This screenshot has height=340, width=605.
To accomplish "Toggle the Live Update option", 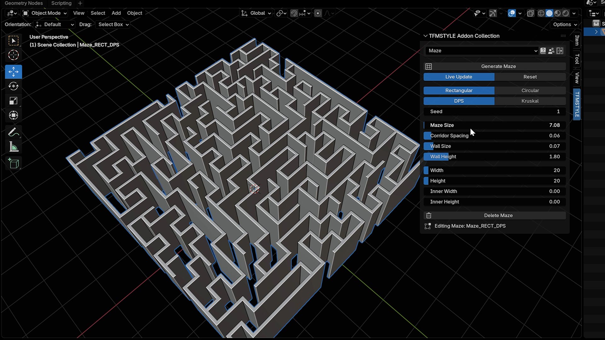I will (459, 77).
